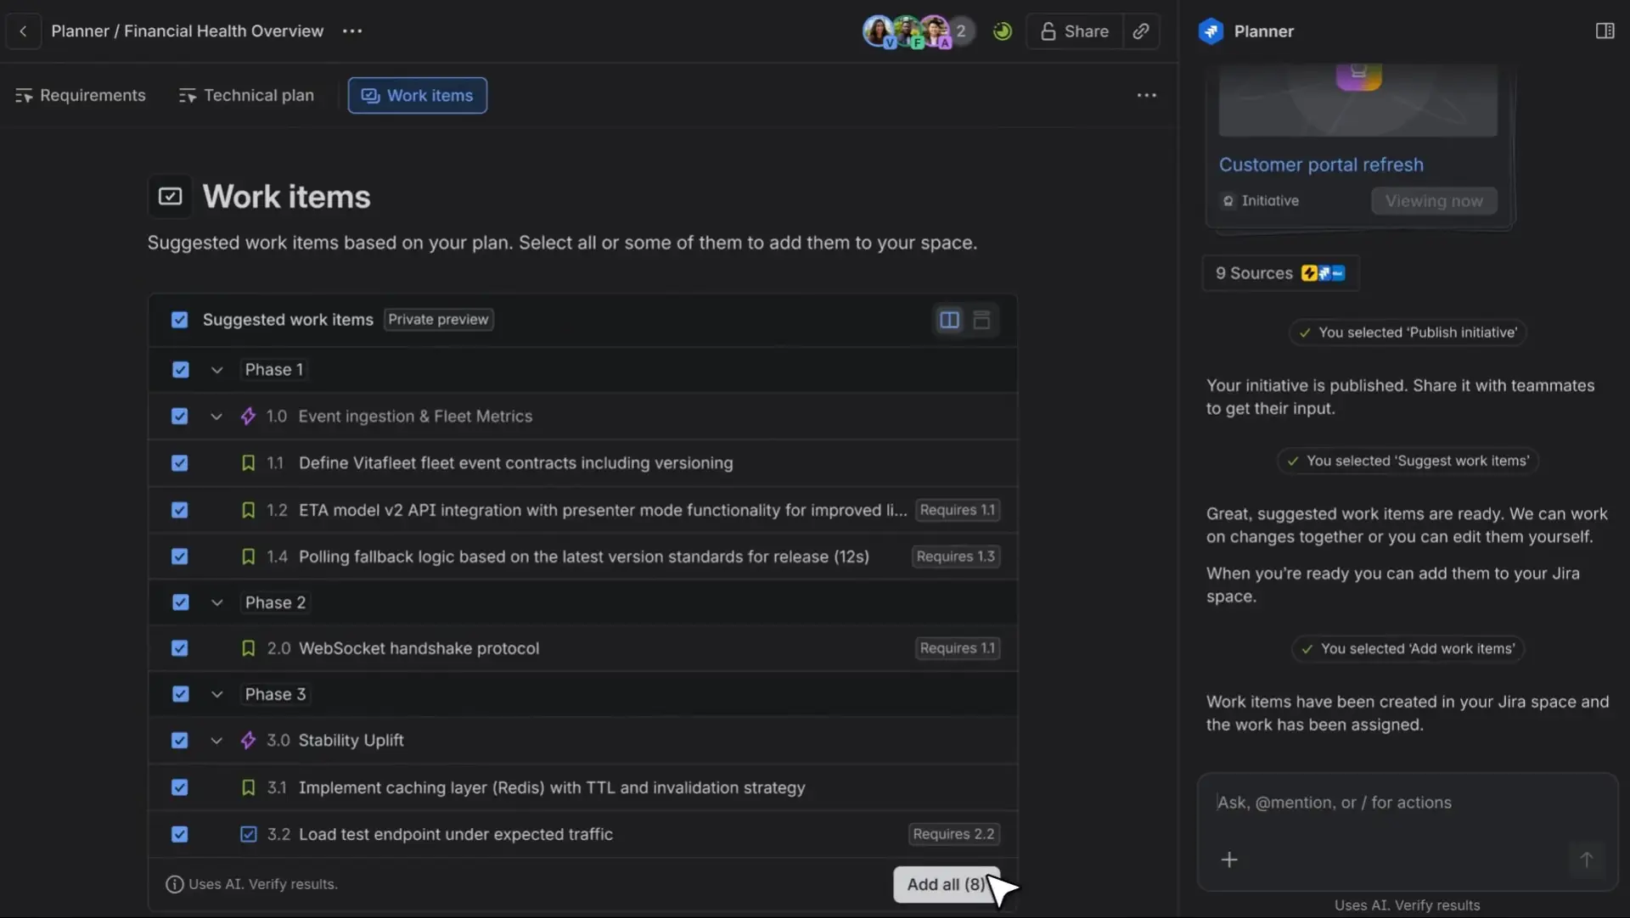
Task: Open the Requirements tab
Action: pos(80,95)
